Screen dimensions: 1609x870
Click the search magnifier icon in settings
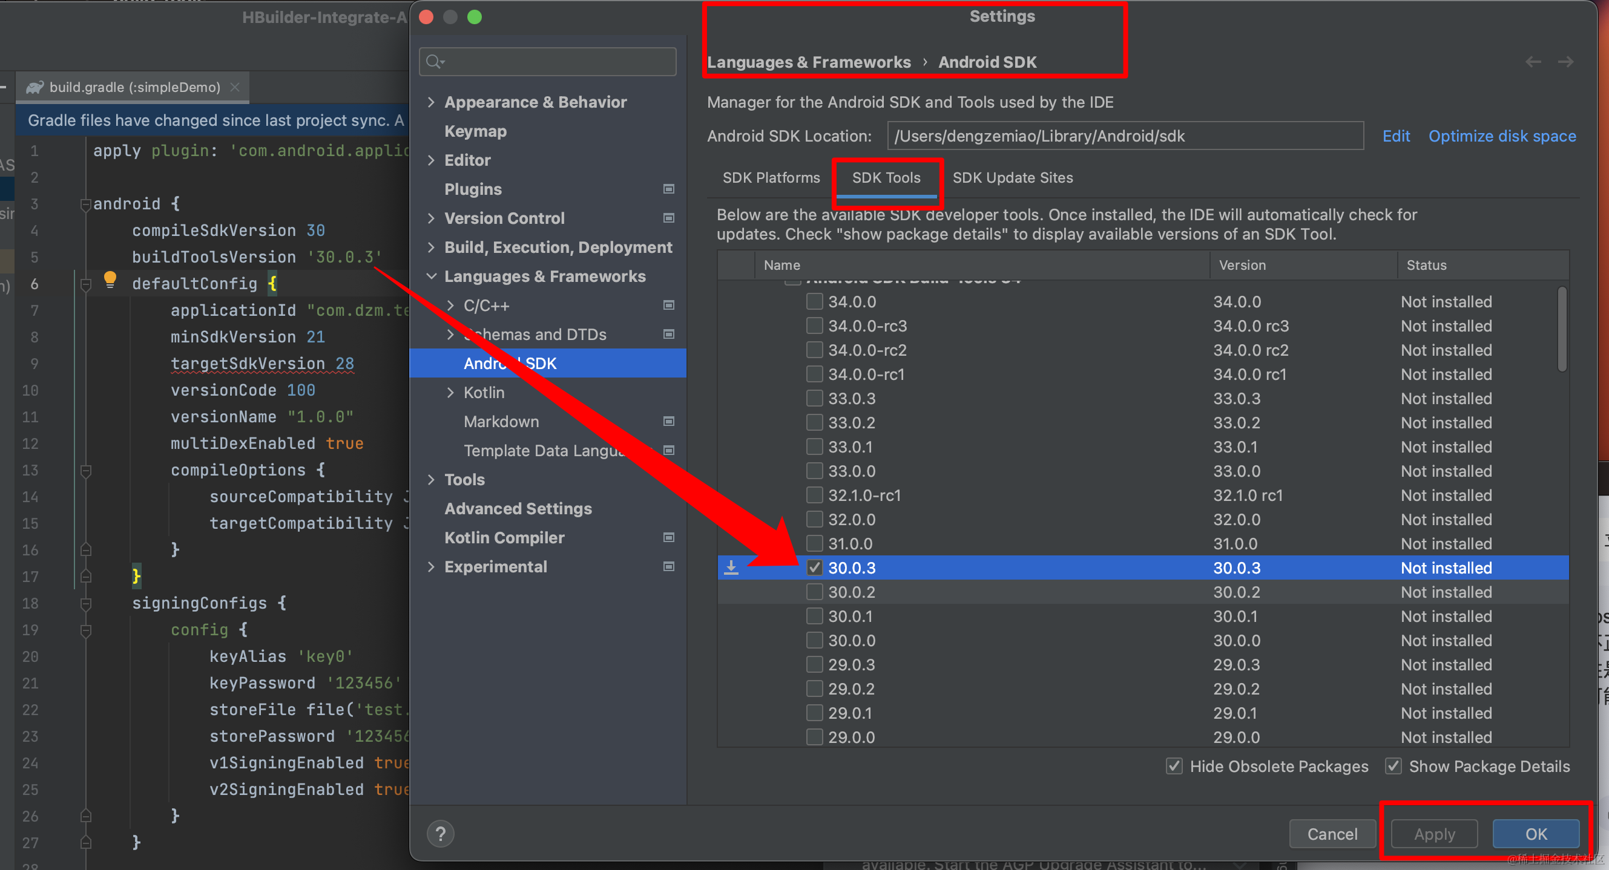pyautogui.click(x=434, y=62)
